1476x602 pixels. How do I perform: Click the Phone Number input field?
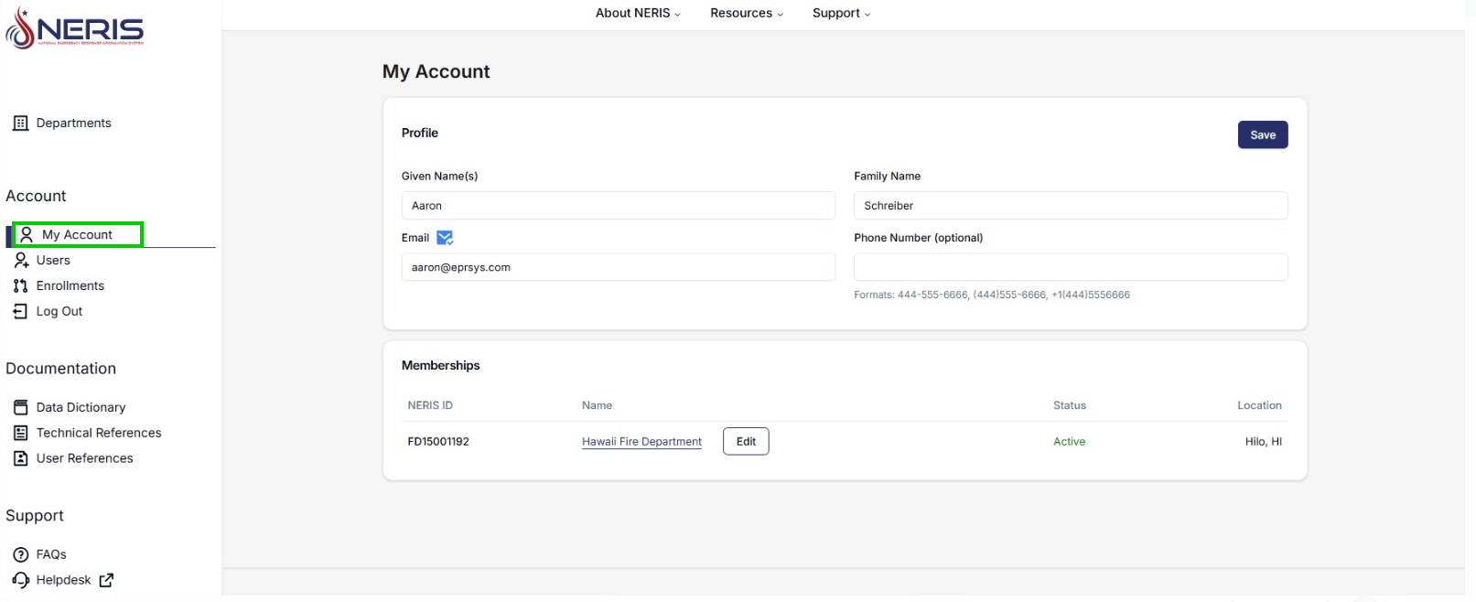(1070, 268)
